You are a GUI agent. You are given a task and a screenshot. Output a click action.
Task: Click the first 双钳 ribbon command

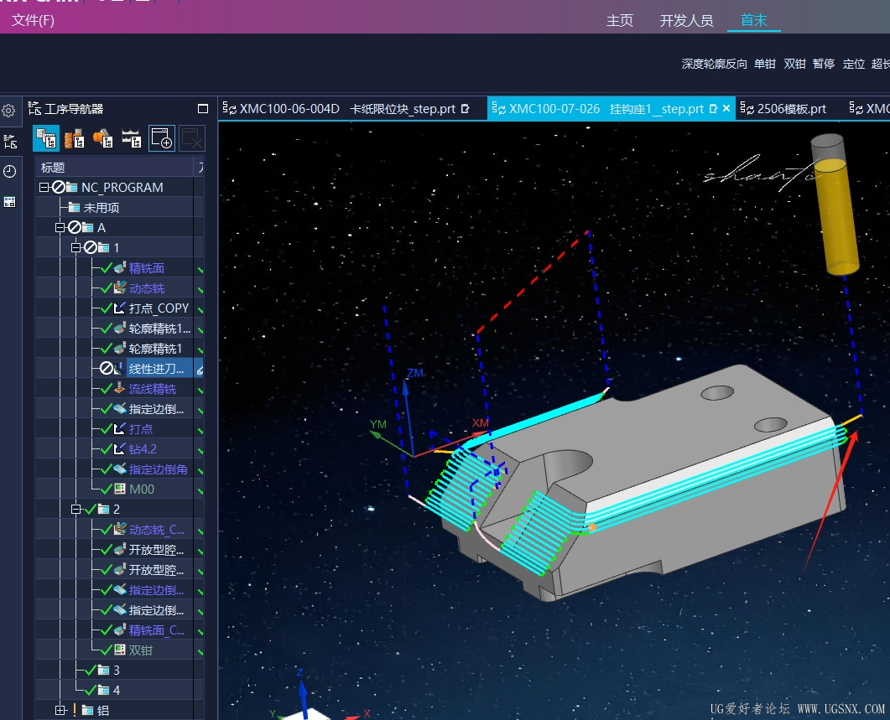794,64
